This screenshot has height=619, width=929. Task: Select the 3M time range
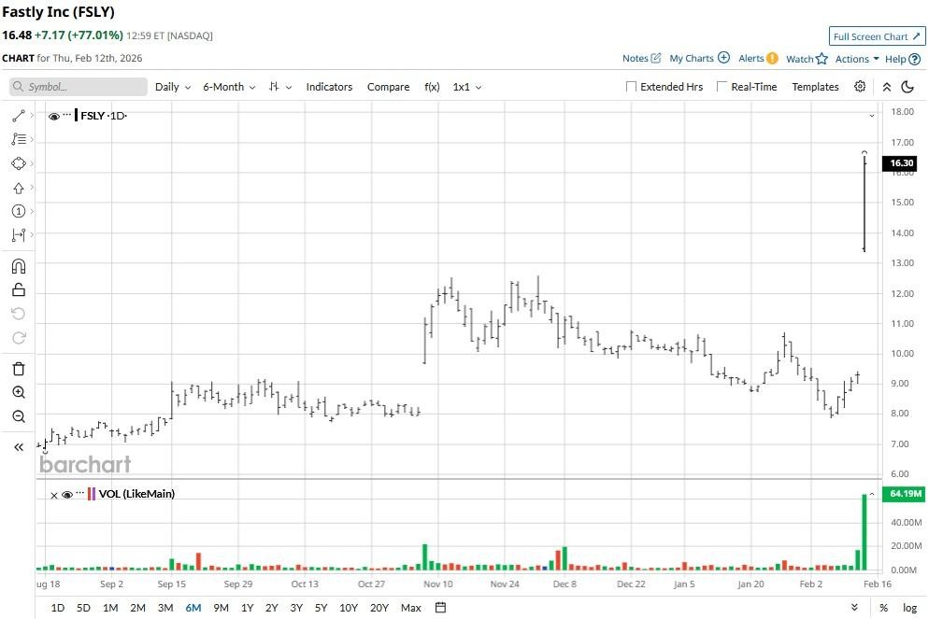click(x=165, y=608)
